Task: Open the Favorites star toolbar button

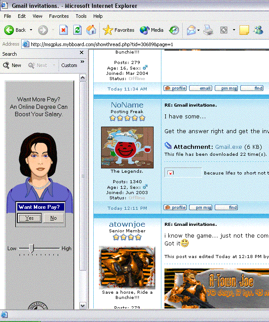Action: 118,30
